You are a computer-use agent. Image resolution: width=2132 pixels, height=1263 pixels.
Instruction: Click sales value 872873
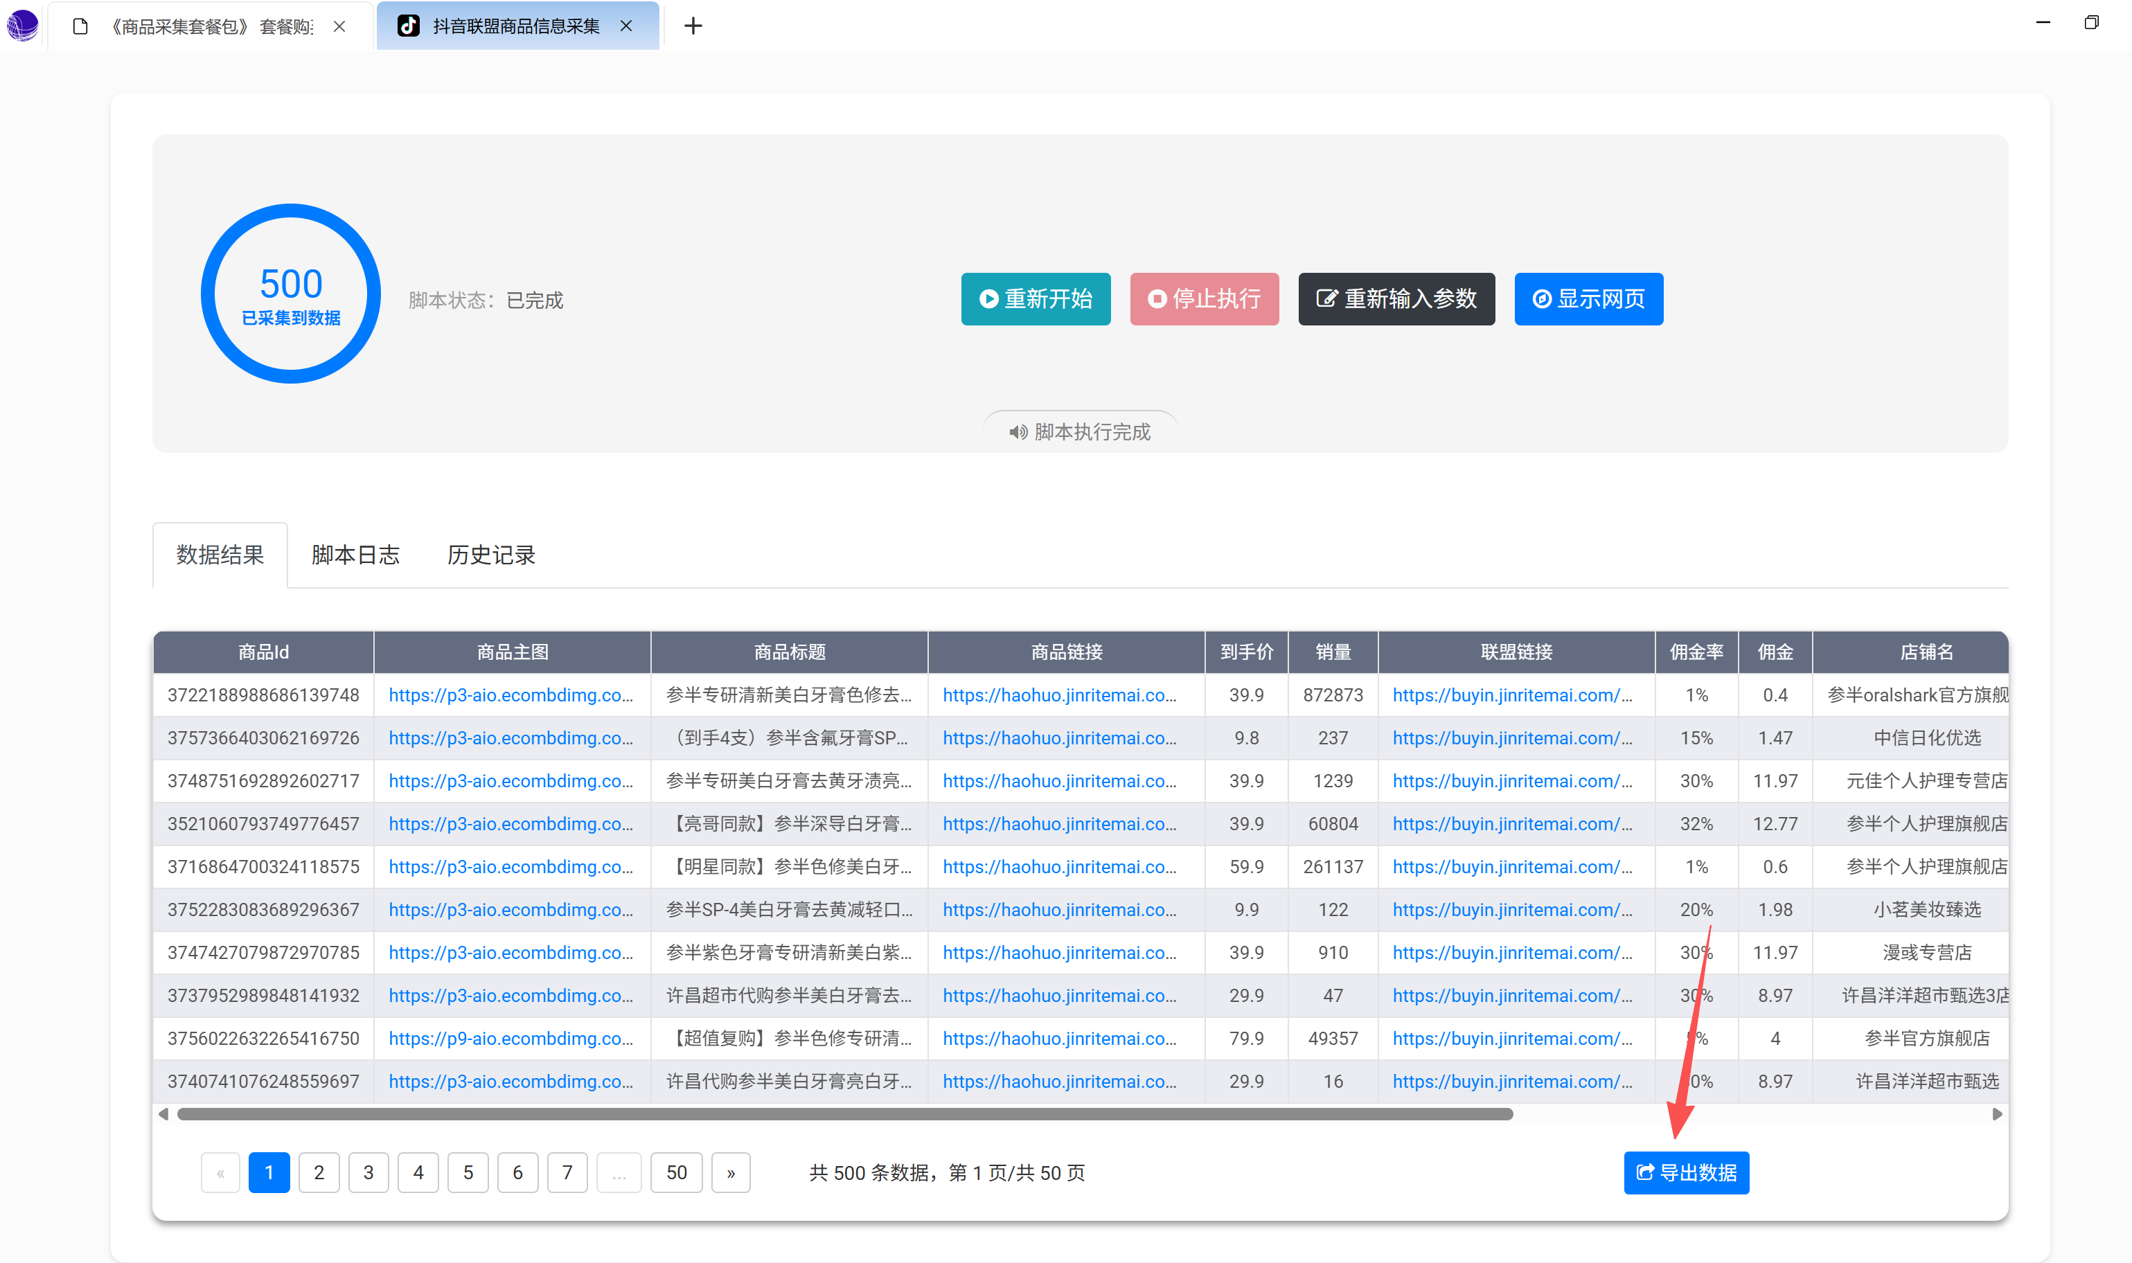pos(1333,695)
